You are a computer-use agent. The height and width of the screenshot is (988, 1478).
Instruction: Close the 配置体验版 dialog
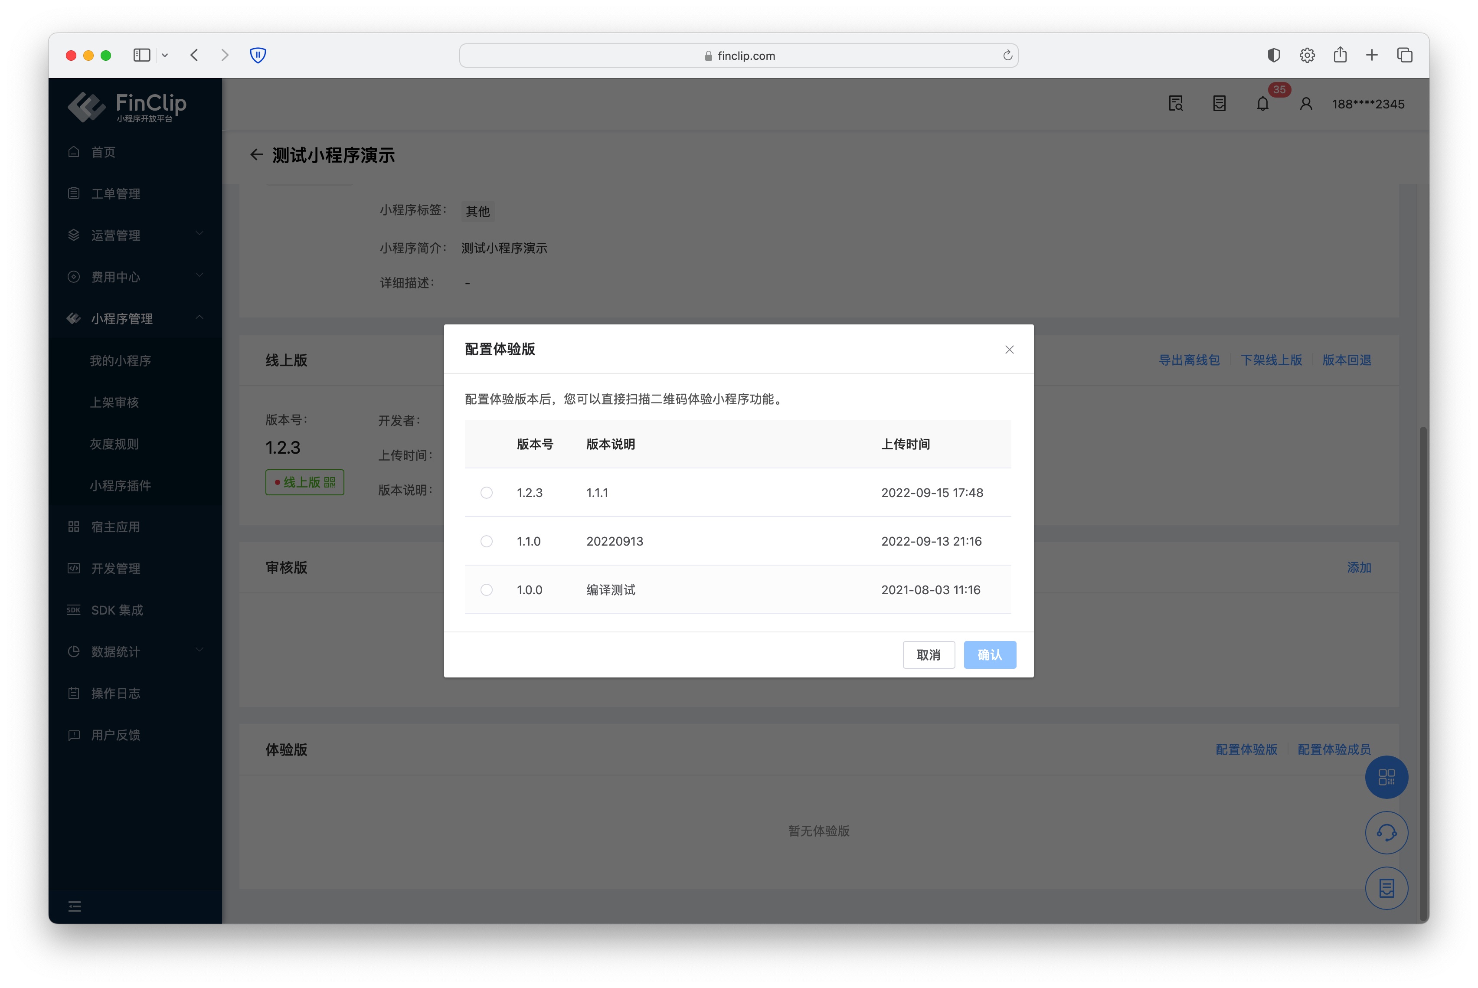click(1009, 350)
